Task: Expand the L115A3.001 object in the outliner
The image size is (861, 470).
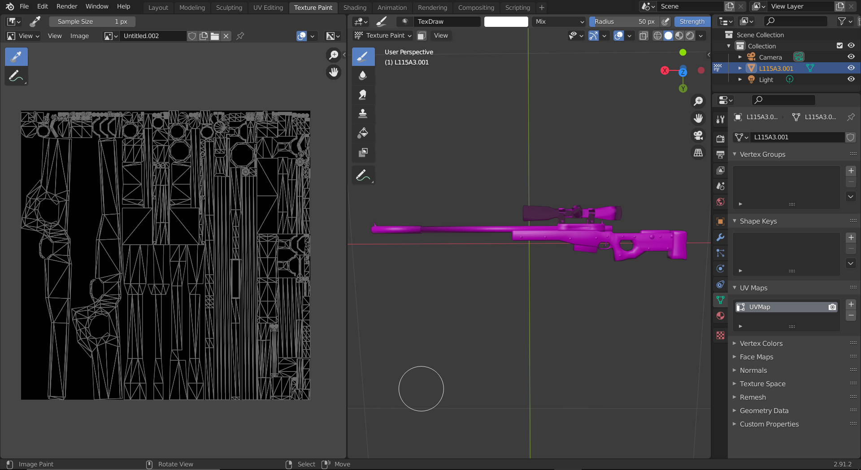Action: pos(740,68)
